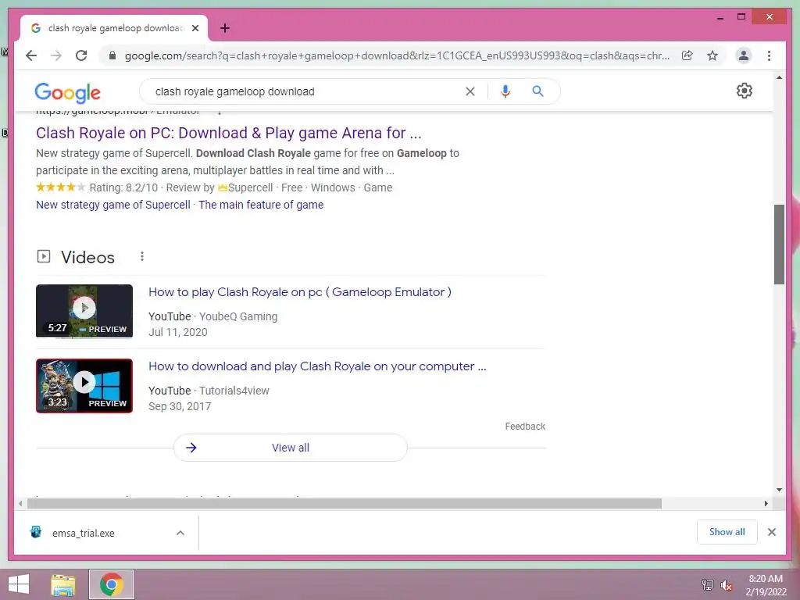
Task: Click the scroll down arrow
Action: 779,490
